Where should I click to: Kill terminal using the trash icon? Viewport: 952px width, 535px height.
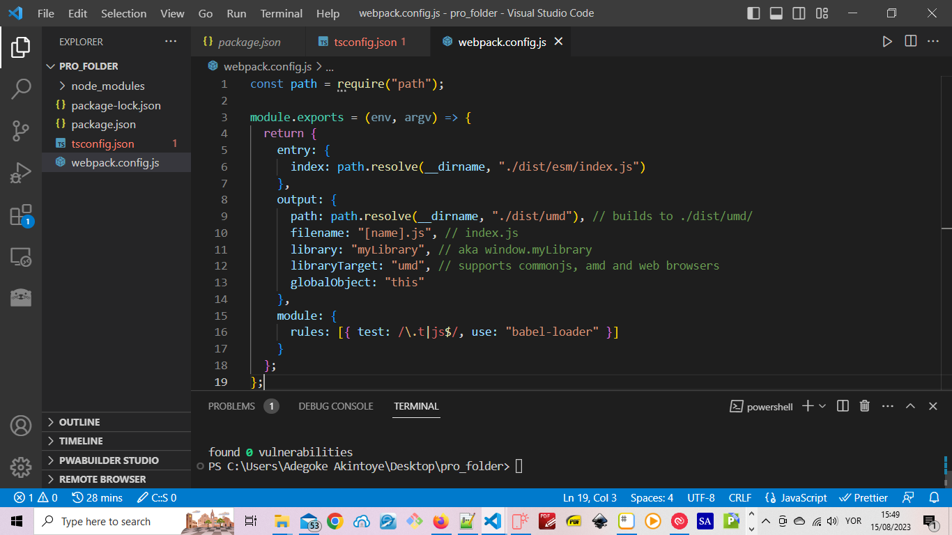click(x=864, y=406)
